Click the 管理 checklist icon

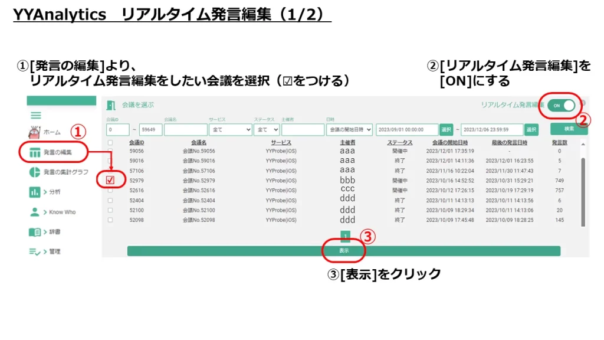point(35,251)
